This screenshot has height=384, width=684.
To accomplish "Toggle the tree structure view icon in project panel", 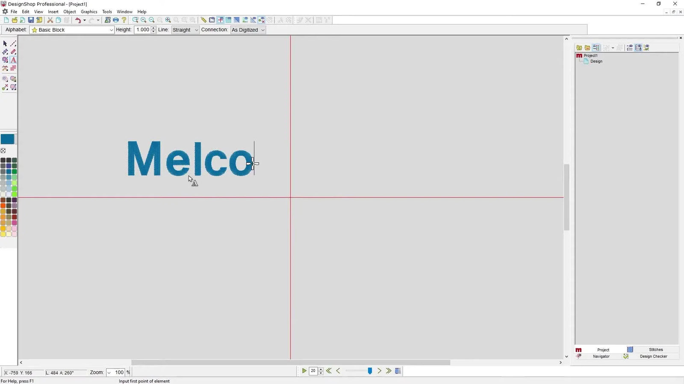I will (596, 48).
